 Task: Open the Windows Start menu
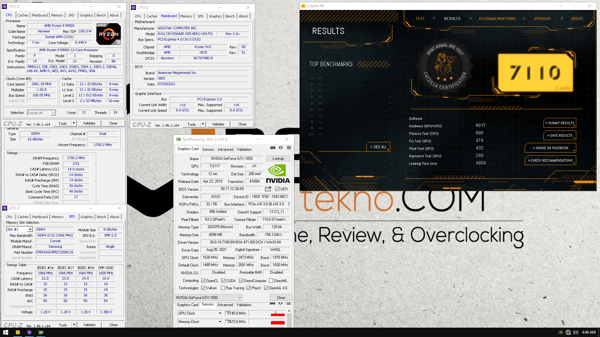[x=5, y=332]
